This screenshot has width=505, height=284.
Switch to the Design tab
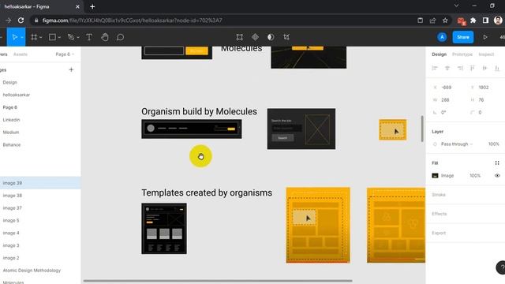pos(439,54)
